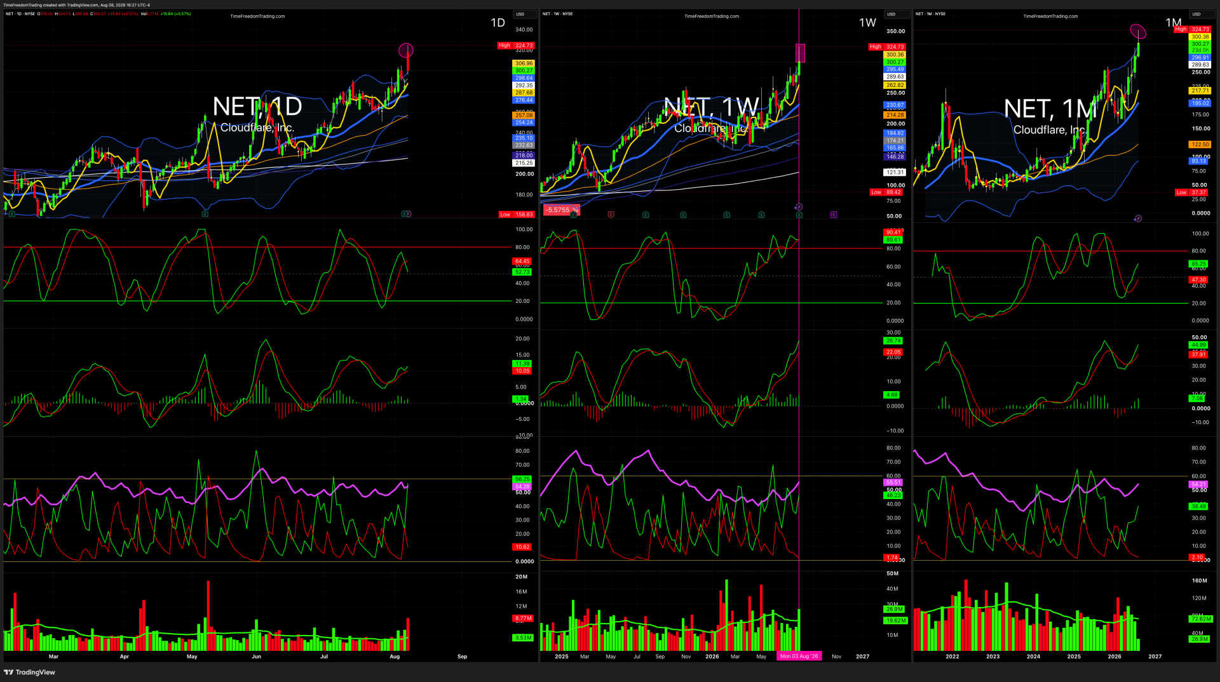Image resolution: width=1220 pixels, height=682 pixels.
Task: Click the 292.35 white price label
Action: [x=524, y=85]
